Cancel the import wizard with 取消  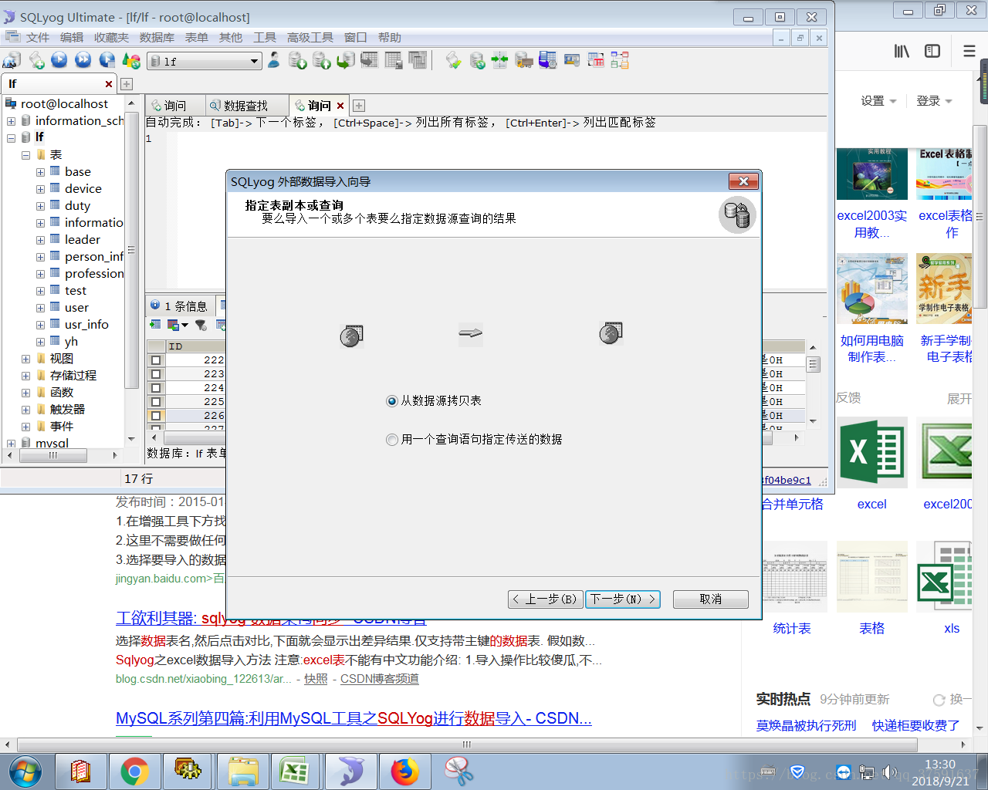pos(709,599)
